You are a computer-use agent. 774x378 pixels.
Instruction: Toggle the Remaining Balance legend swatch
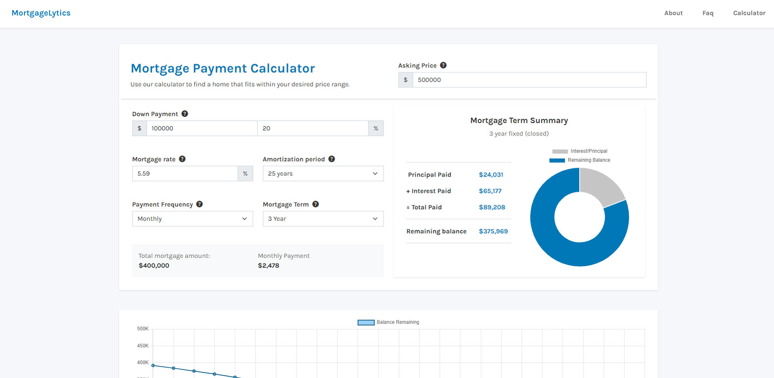tap(557, 160)
